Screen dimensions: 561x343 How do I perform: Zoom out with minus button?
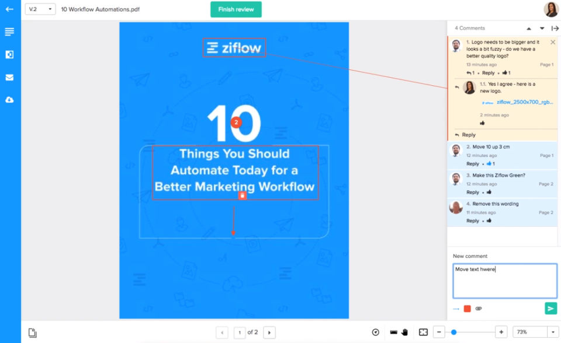pyautogui.click(x=439, y=332)
